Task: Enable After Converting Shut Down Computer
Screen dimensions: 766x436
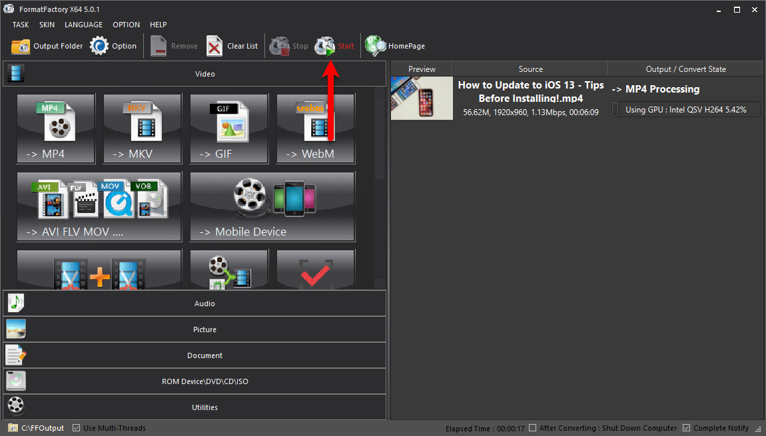Action: tap(533, 428)
